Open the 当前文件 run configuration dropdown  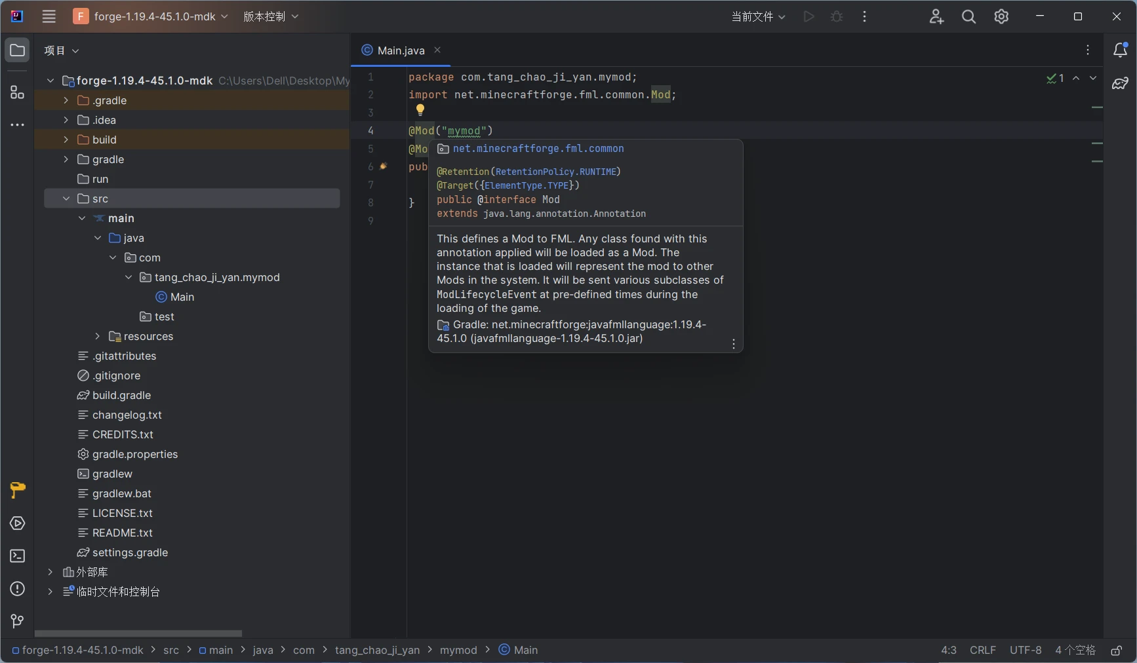(x=757, y=16)
